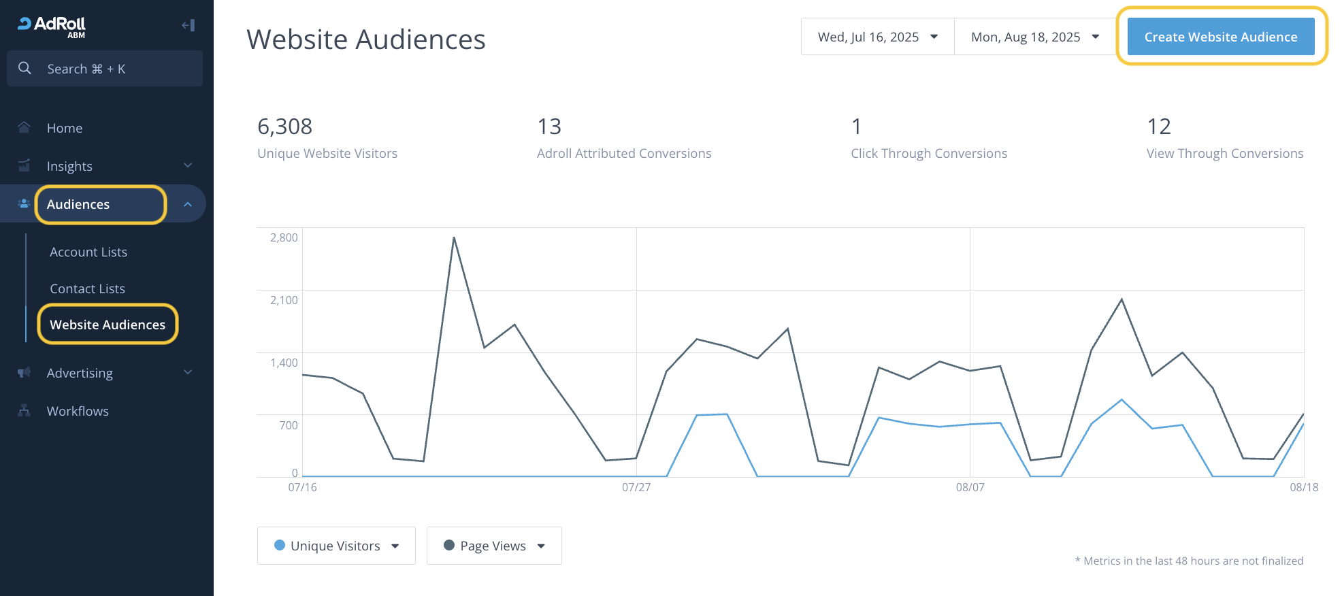Screen dimensions: 1342x596
Task: Open the end date dropdown Aug 18, 2025
Action: [x=1034, y=37]
